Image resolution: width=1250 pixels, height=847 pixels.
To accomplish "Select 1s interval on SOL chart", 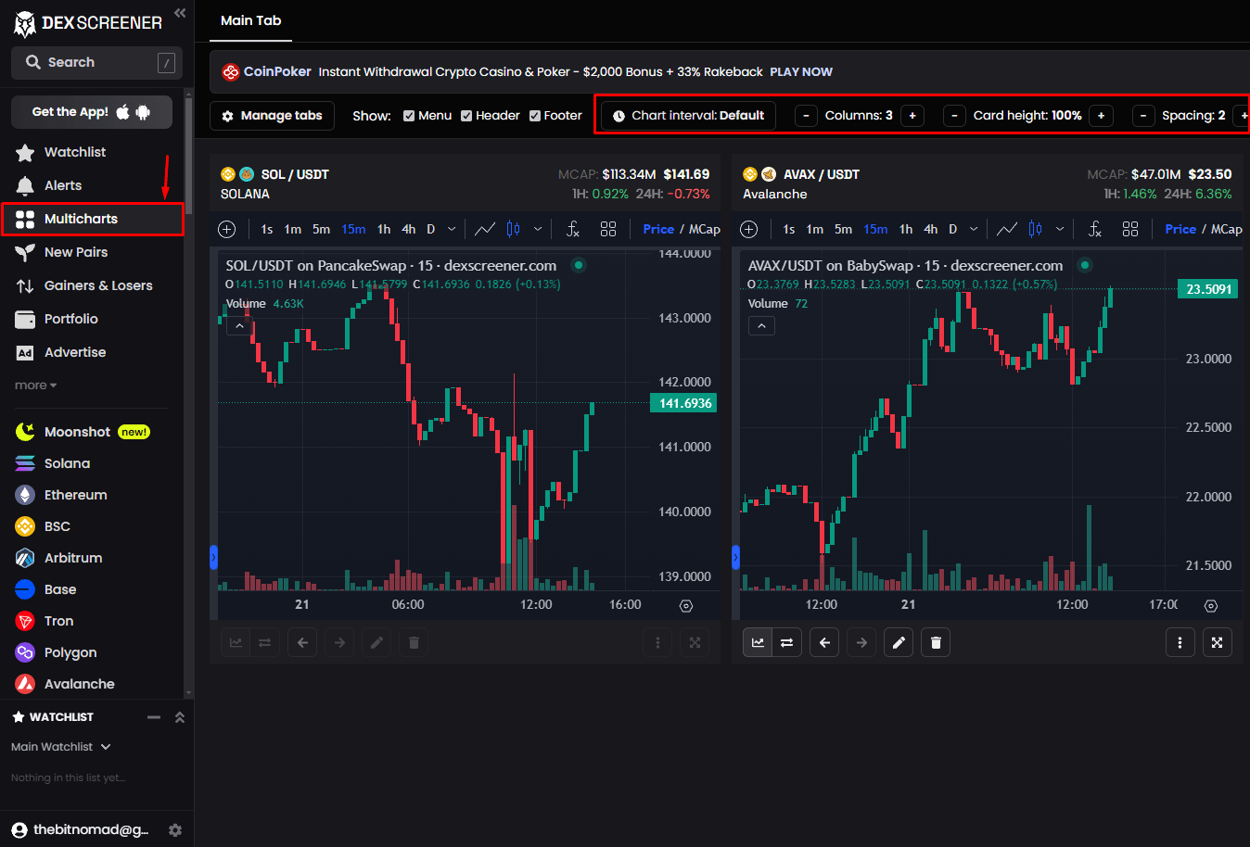I will point(267,229).
